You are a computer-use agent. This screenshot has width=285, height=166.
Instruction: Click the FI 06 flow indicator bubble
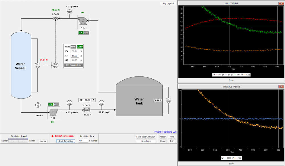(70, 11)
